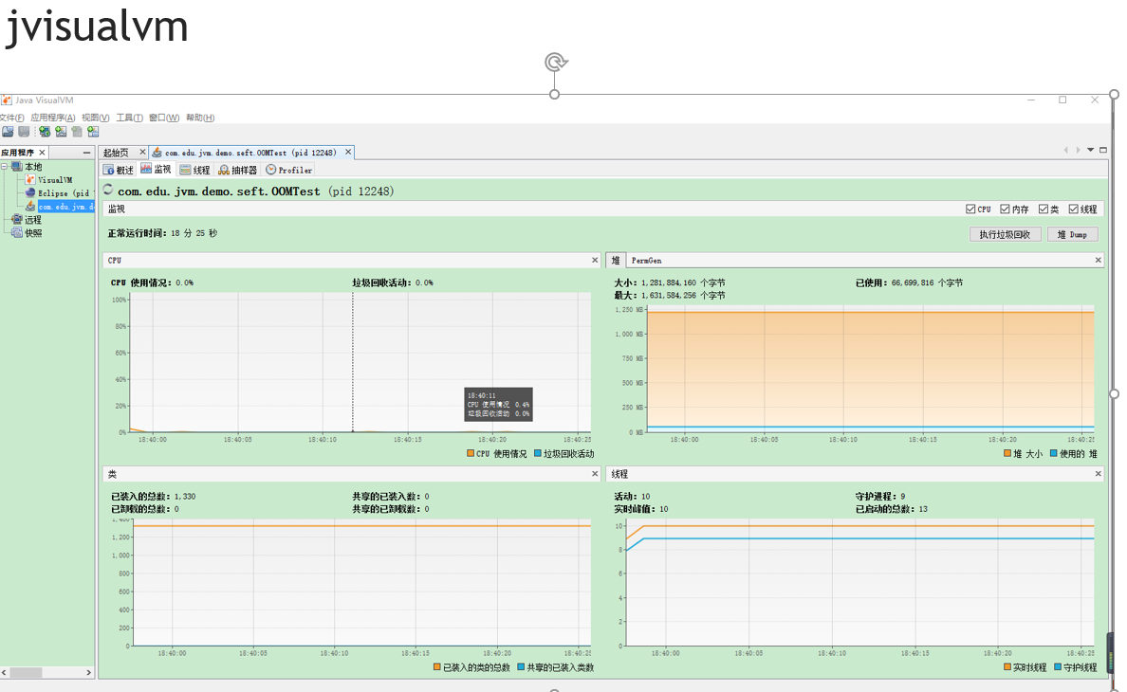Viewport: 1127px width, 692px height.
Task: Open the 帮助(H) menu
Action: (x=200, y=118)
